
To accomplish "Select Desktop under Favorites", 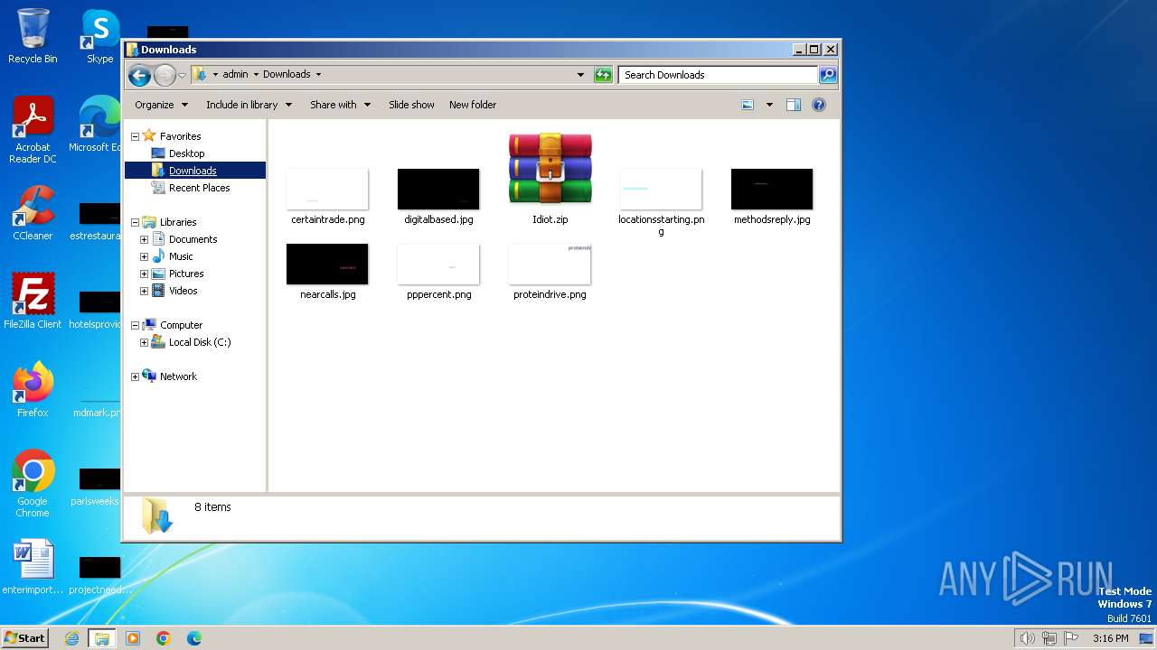I will click(x=186, y=153).
